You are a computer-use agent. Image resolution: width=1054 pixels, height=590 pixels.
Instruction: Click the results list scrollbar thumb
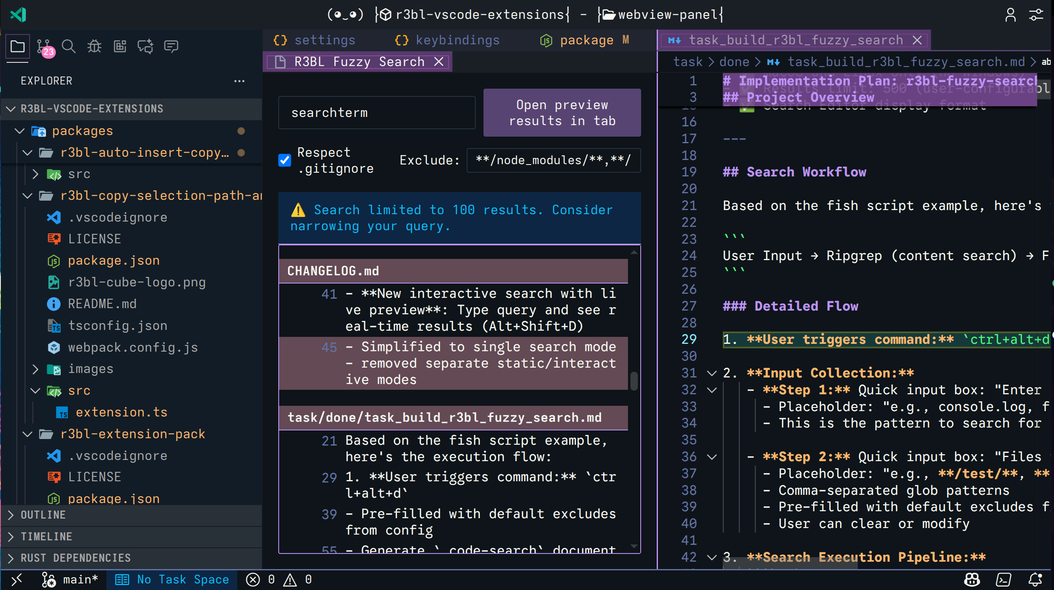(634, 381)
